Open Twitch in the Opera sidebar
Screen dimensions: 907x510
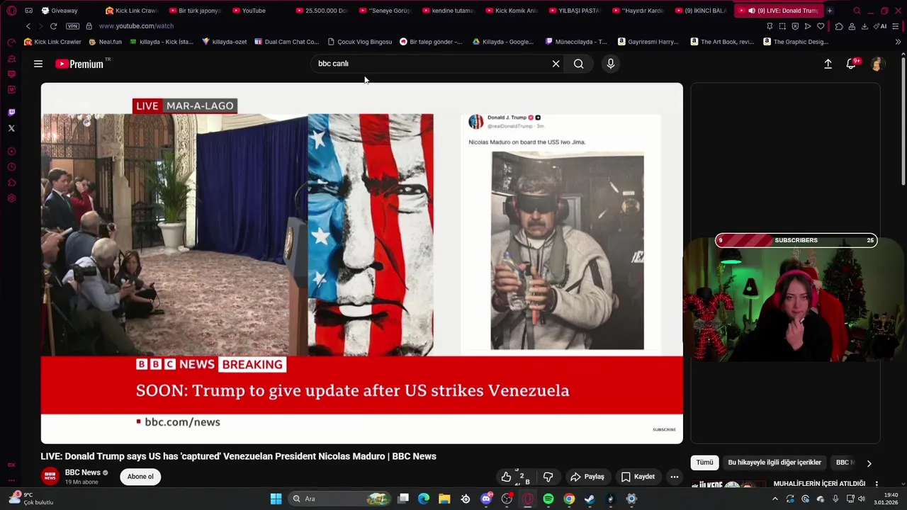click(11, 113)
